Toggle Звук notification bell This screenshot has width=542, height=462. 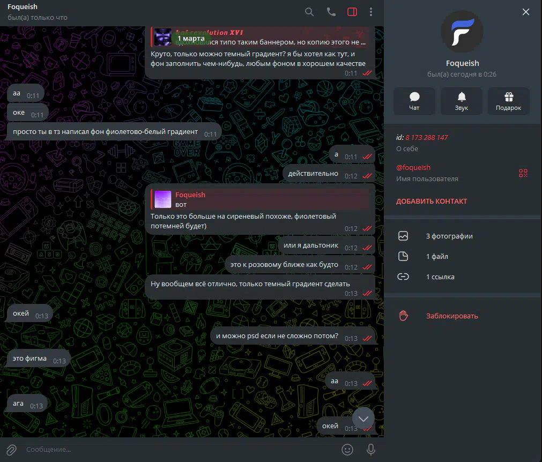click(462, 101)
